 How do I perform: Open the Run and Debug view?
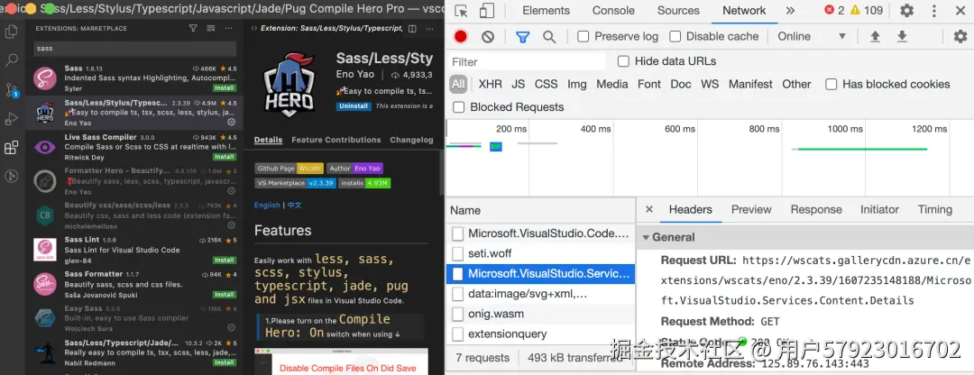coord(11,119)
